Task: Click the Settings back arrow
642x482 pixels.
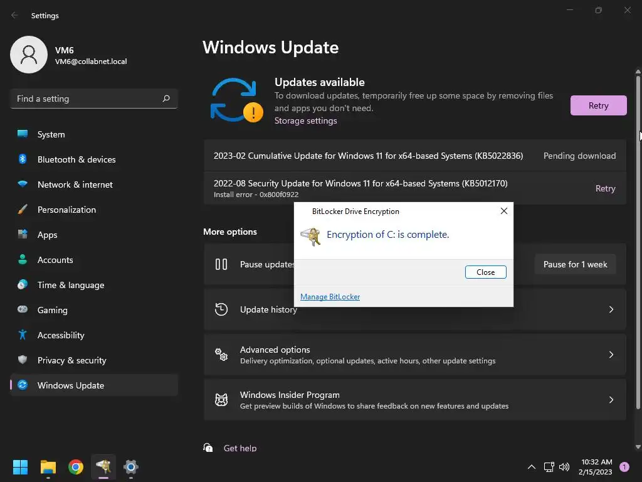Action: (15, 15)
